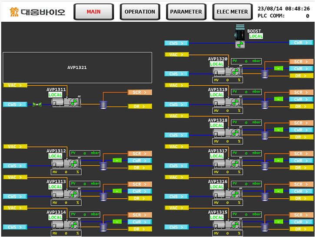The width and height of the screenshot is (315, 237).
Task: Toggle AVP1314 LOCAL mode indicator
Action: coord(55,217)
